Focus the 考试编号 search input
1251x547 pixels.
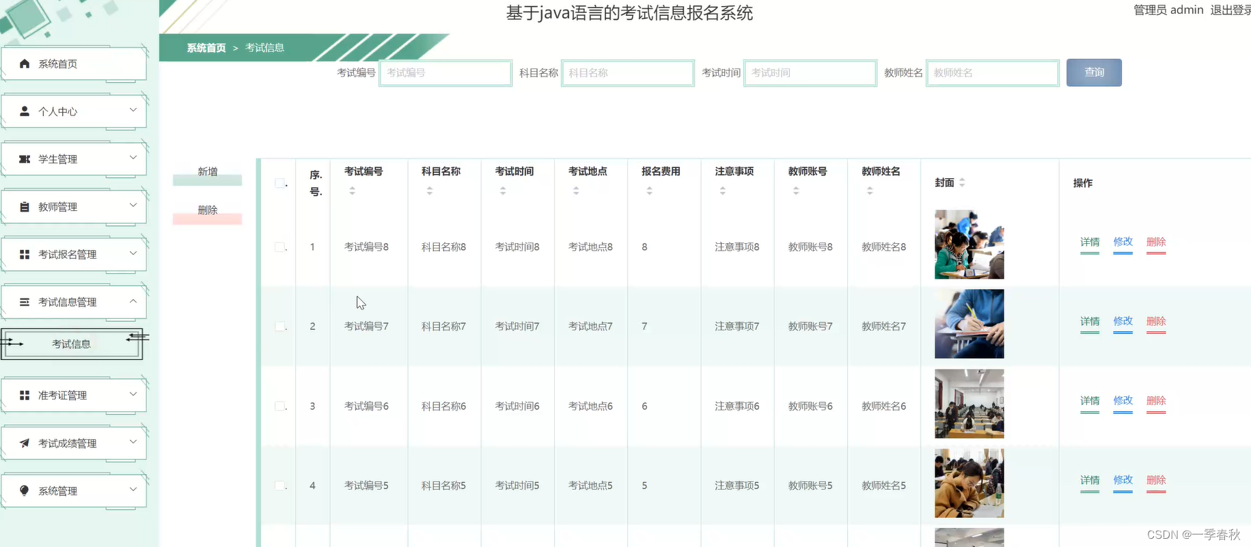445,73
